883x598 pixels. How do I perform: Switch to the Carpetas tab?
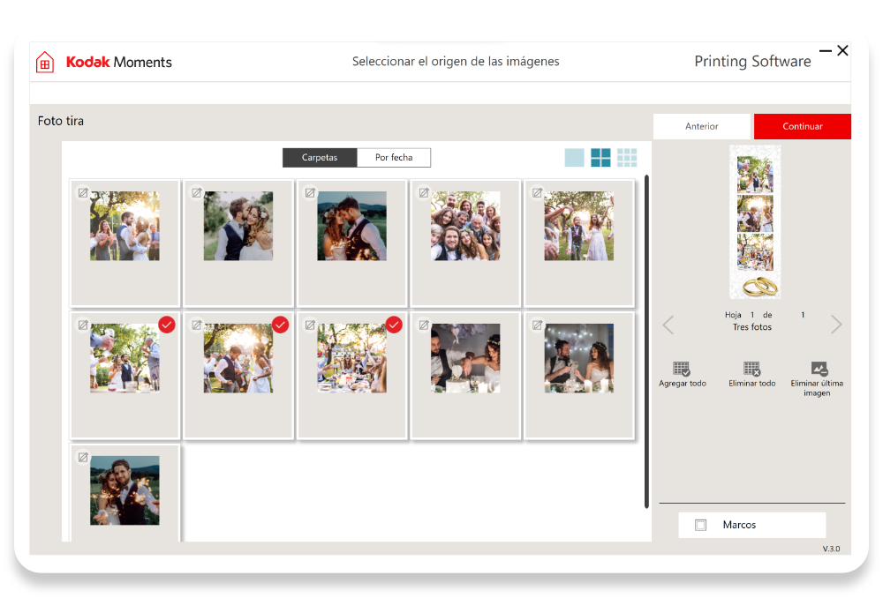click(x=320, y=158)
